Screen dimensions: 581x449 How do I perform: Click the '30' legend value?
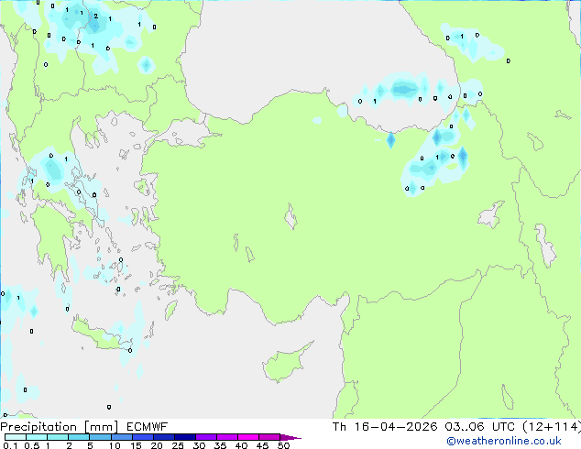coord(199,445)
